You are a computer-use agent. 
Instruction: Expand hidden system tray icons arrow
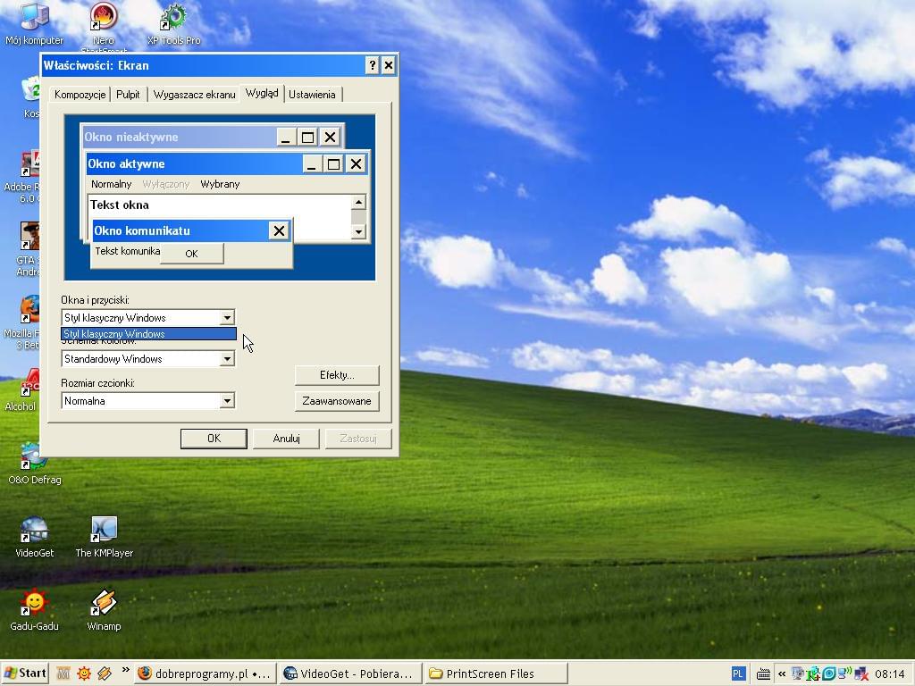pos(781,673)
